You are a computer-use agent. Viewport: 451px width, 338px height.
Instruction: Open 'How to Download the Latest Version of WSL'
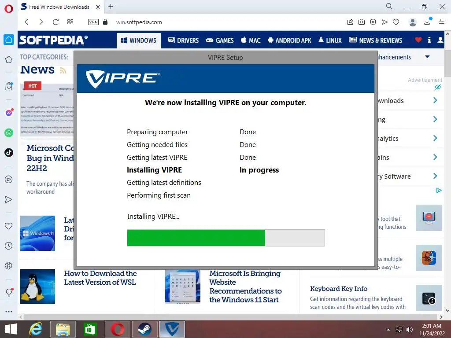(100, 278)
